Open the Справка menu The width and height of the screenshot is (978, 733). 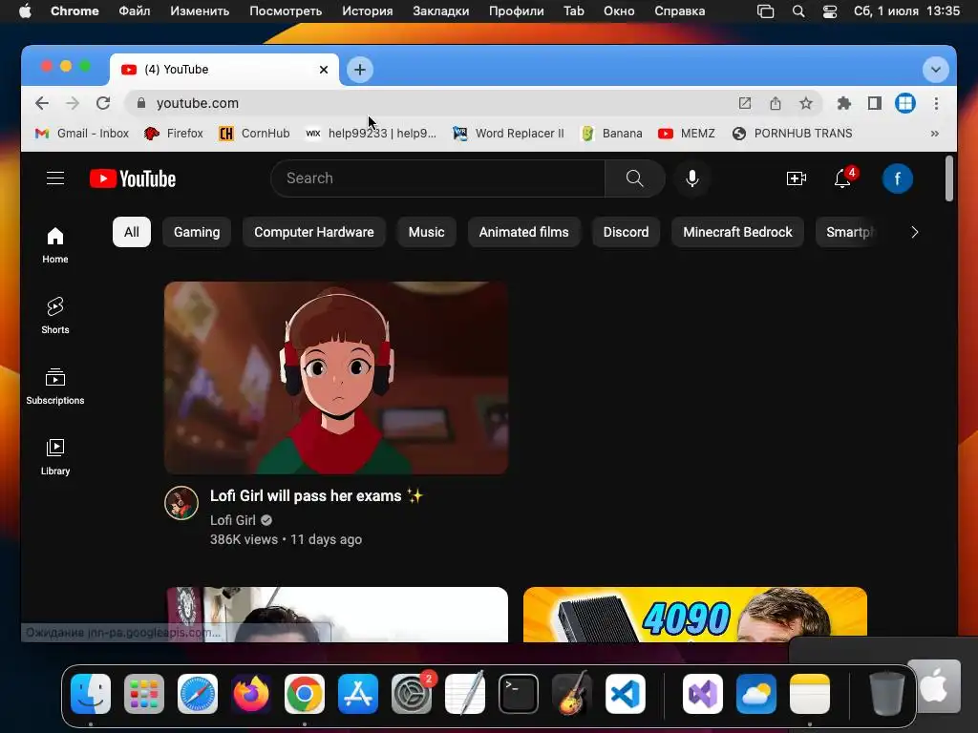tap(680, 11)
